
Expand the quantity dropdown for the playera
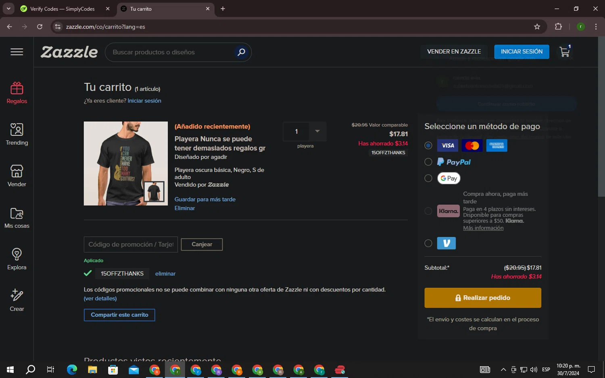[x=317, y=131]
